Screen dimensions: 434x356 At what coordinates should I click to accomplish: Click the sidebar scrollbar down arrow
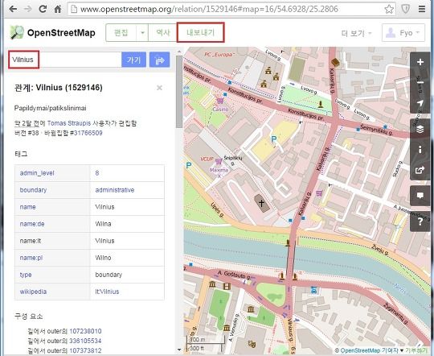tap(179, 350)
